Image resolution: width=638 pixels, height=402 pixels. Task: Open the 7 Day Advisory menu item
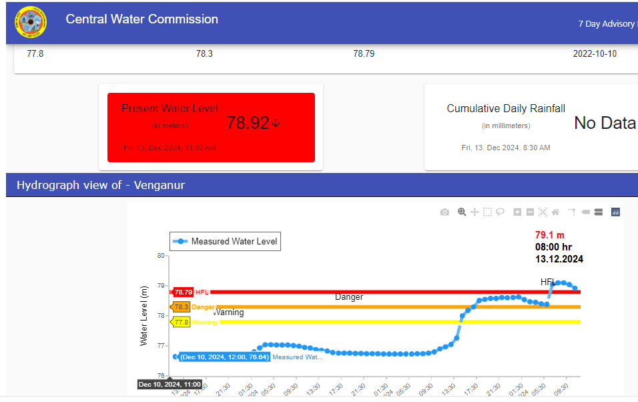point(606,24)
